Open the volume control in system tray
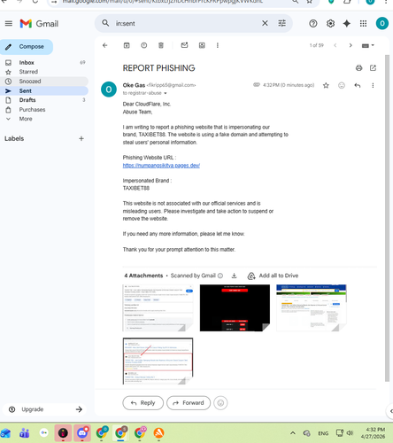 tap(350, 433)
